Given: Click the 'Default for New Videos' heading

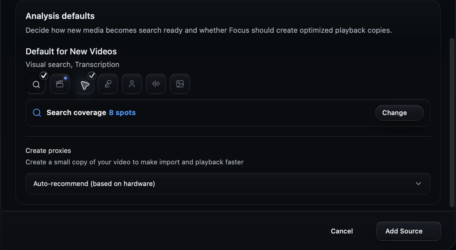Looking at the screenshot, I should point(71,51).
